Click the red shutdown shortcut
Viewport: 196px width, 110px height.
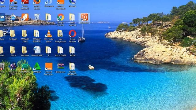coord(85,18)
